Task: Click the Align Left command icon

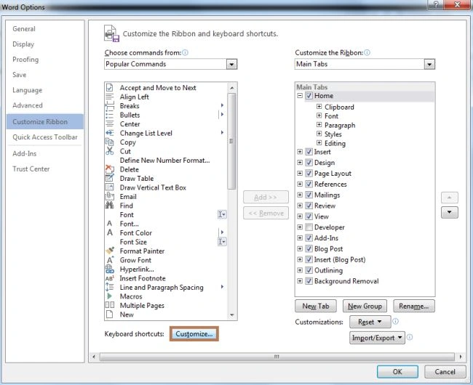Action: click(x=109, y=97)
